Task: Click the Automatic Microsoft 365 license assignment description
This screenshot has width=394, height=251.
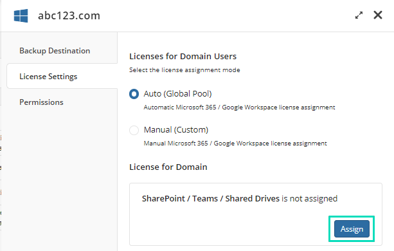Action: (239, 107)
